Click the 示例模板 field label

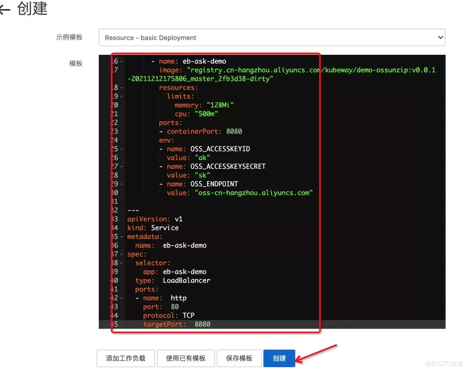click(x=69, y=37)
